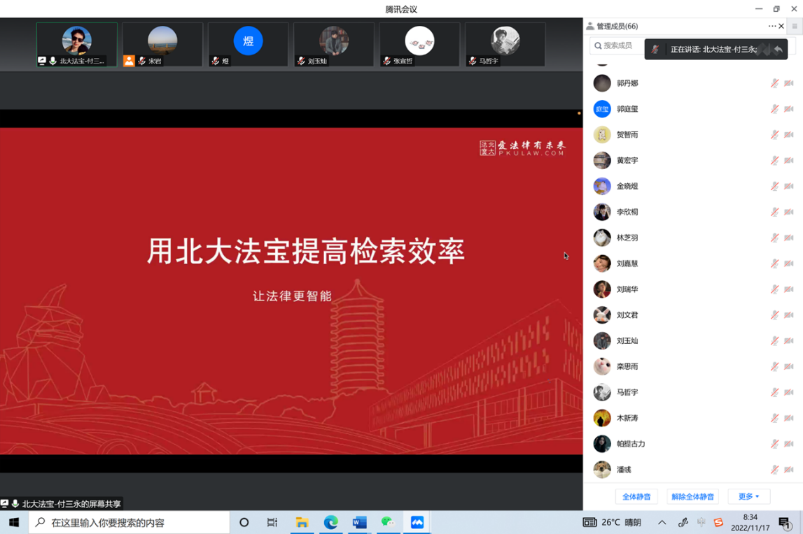Click 帕提古力's avatar in member list

602,443
